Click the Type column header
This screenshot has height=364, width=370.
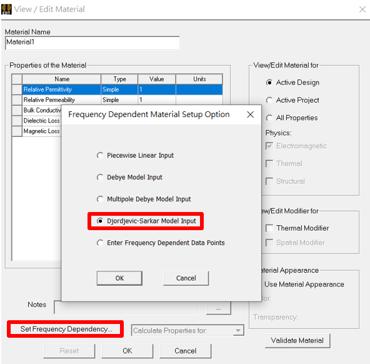coord(119,79)
